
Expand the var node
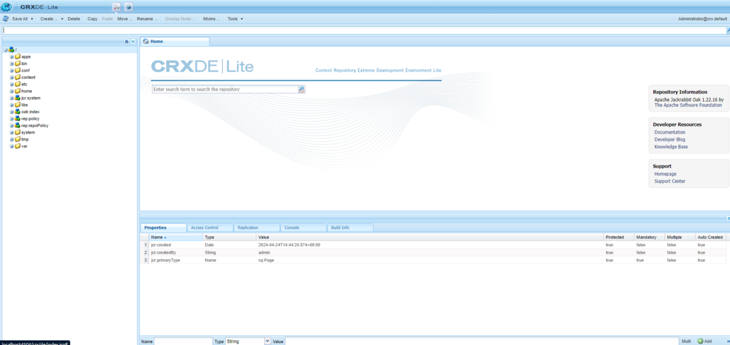[x=12, y=146]
